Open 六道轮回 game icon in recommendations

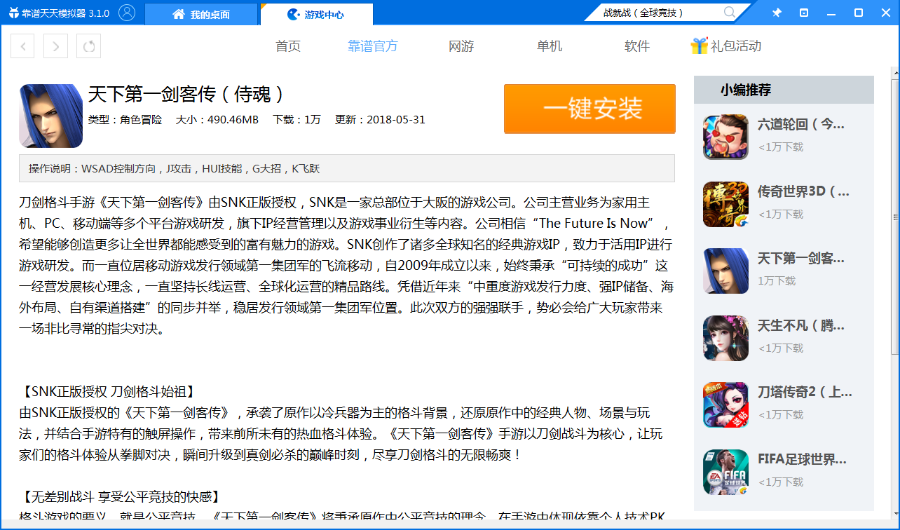(725, 137)
